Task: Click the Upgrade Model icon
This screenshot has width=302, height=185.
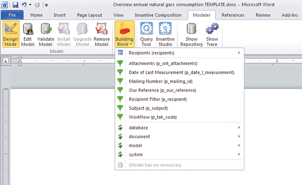Action: click(82, 29)
